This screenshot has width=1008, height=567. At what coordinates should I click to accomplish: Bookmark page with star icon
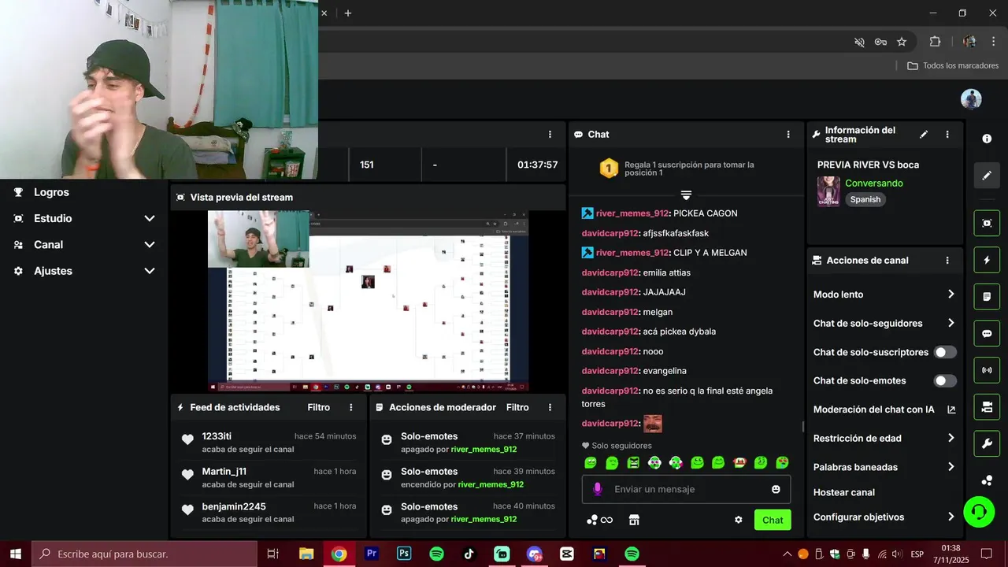902,42
